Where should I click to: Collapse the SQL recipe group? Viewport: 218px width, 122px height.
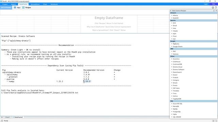pyautogui.click(x=193, y=101)
